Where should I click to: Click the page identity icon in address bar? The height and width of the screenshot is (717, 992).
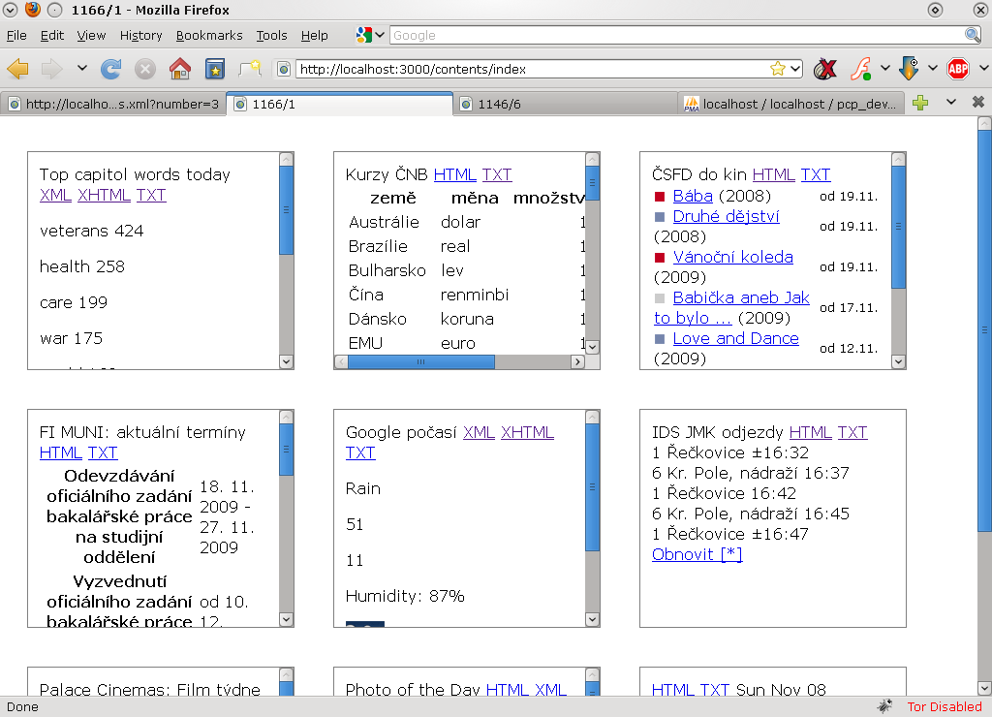[x=284, y=69]
